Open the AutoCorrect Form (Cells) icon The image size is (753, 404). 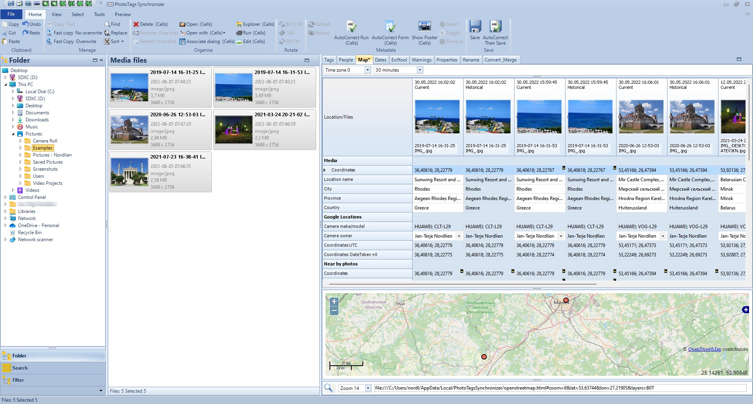tap(390, 27)
